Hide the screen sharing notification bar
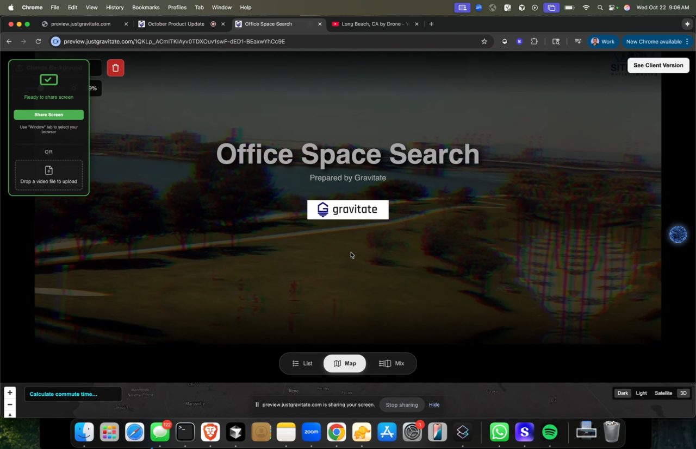 click(434, 404)
